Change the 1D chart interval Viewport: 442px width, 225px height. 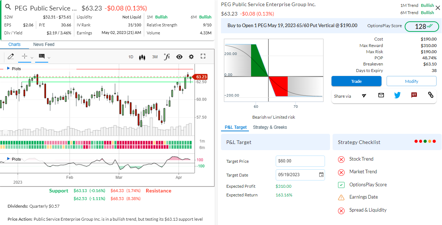pos(131,57)
